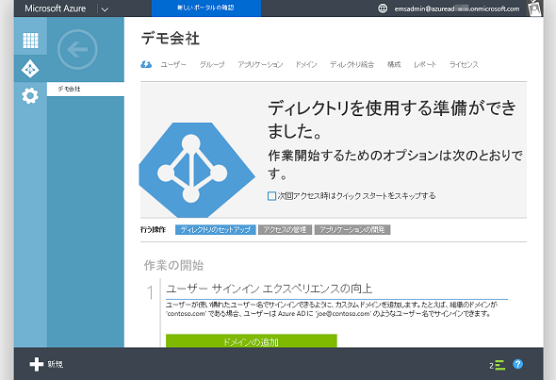Image resolution: width=556 pixels, height=380 pixels.
Task: Click the emsadmin account email
Action: (x=457, y=8)
